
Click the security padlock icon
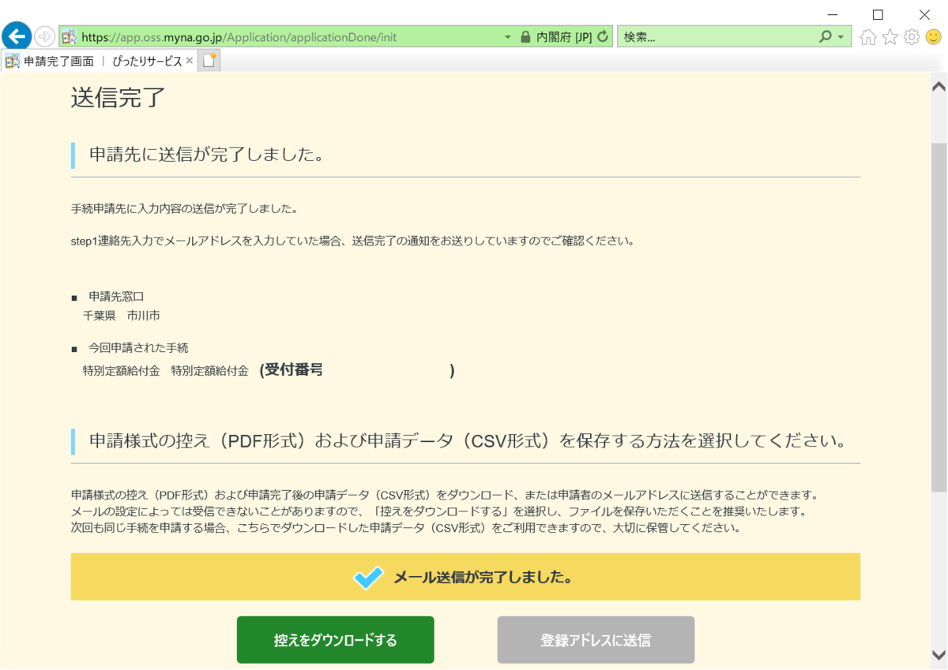pos(525,36)
